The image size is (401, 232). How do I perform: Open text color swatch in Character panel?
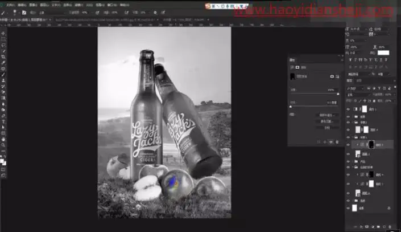point(383,52)
